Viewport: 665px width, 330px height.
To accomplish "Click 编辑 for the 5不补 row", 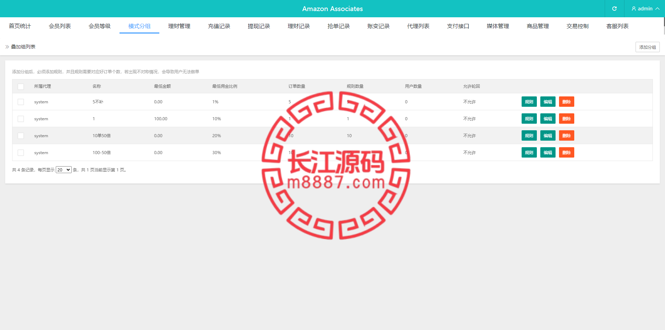I will pyautogui.click(x=548, y=102).
